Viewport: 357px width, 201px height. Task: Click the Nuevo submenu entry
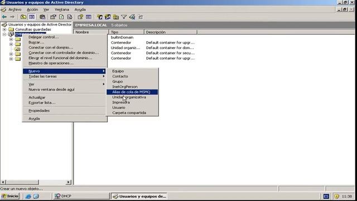[x=64, y=71]
